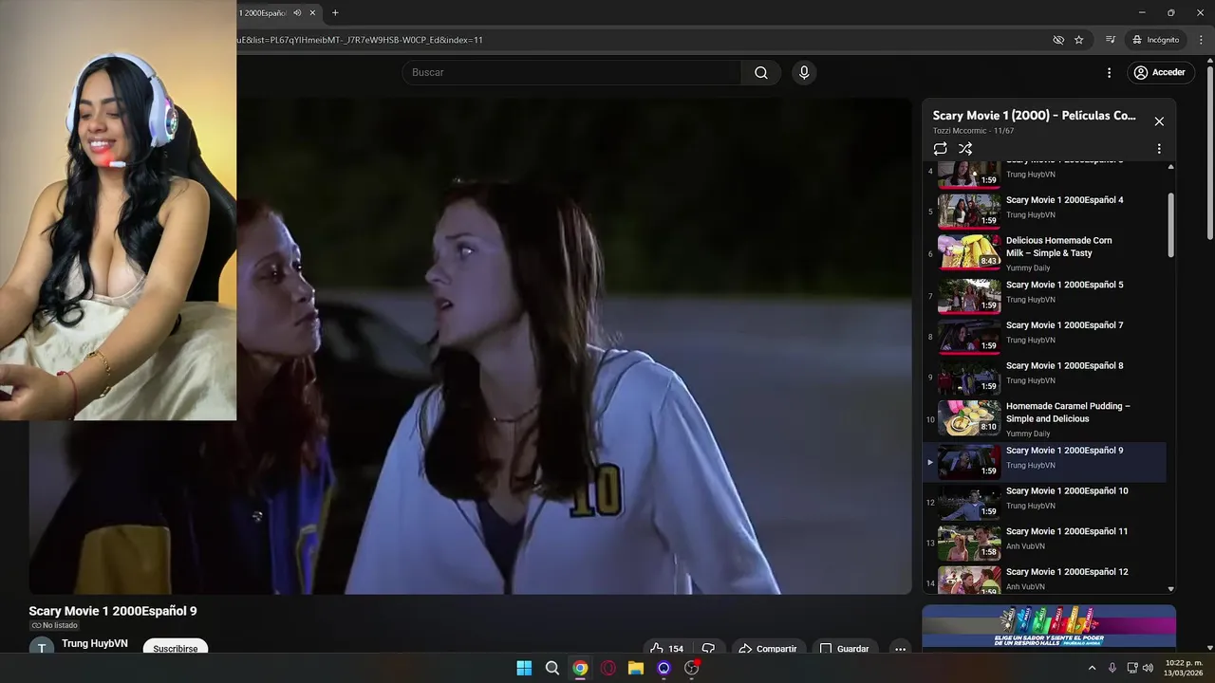The image size is (1215, 683).
Task: Open YouTube settings three-dot menu
Action: 1109,72
